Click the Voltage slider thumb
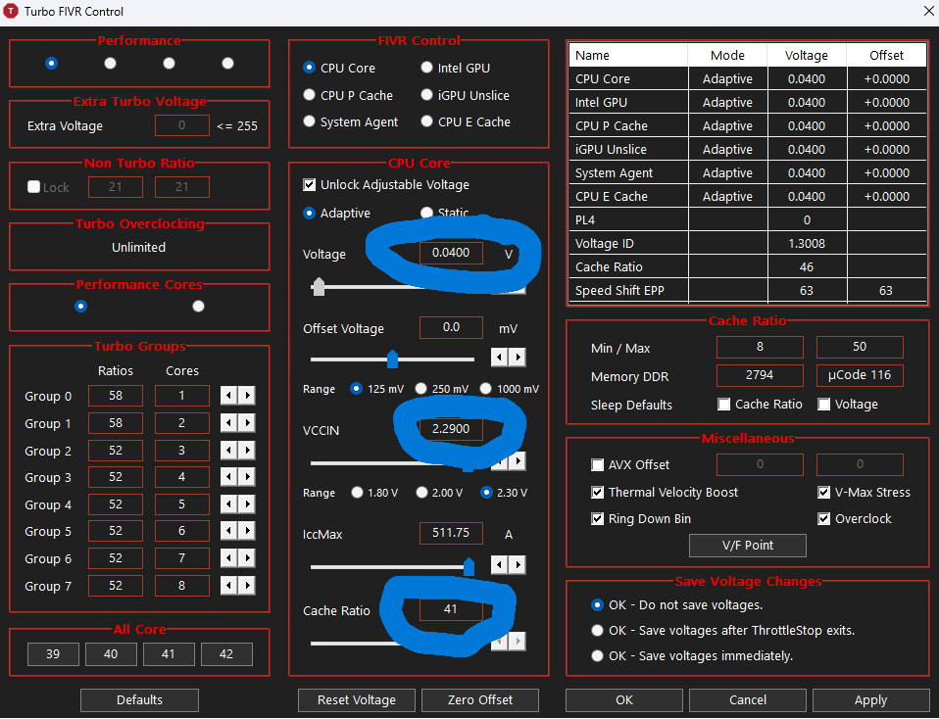The width and height of the screenshot is (939, 719). 319,287
